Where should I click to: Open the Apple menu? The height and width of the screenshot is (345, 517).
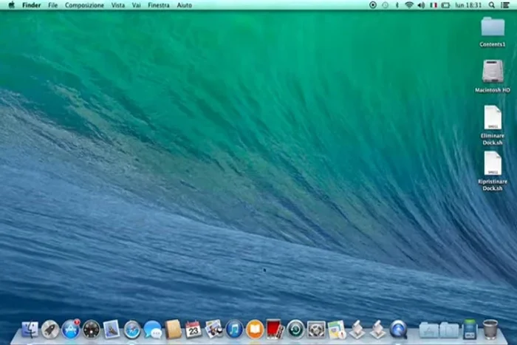(11, 4)
